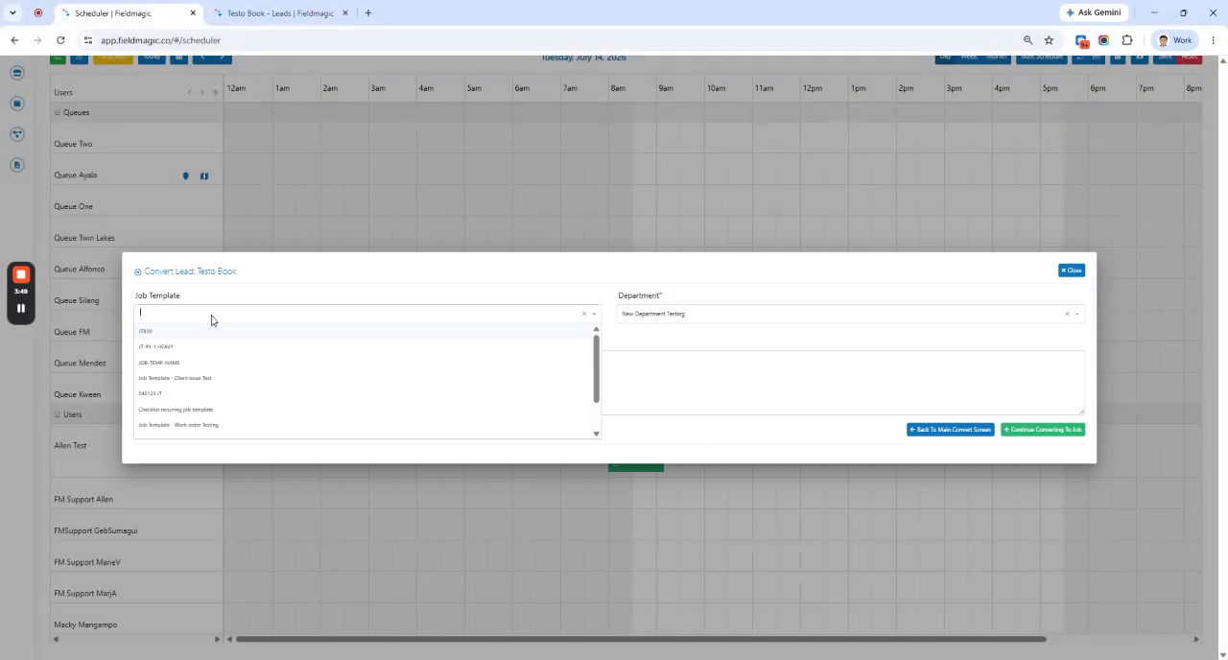
Task: Open the Work profile menu
Action: coord(1174,40)
